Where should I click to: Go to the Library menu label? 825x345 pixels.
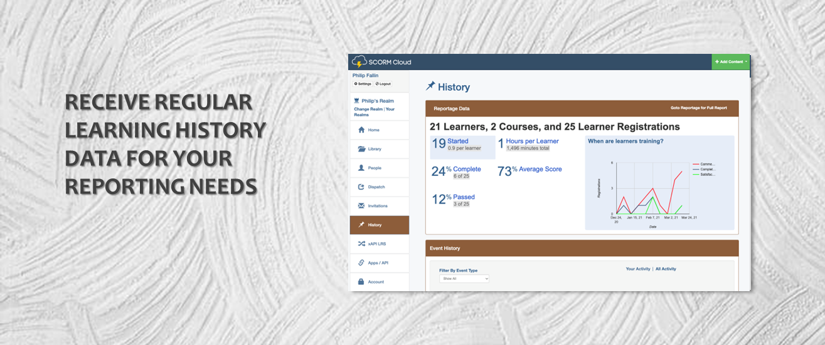coord(375,149)
